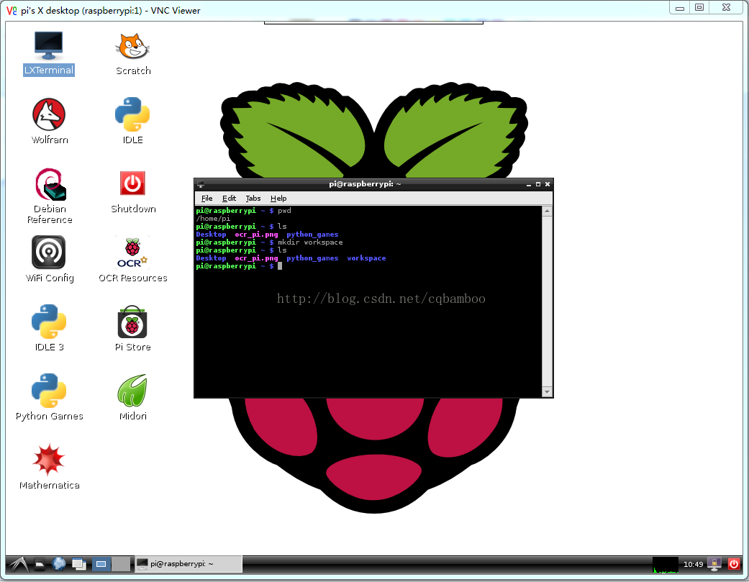Open the WiFi Config icon
Viewport: 749px width, 582px height.
pos(49,259)
